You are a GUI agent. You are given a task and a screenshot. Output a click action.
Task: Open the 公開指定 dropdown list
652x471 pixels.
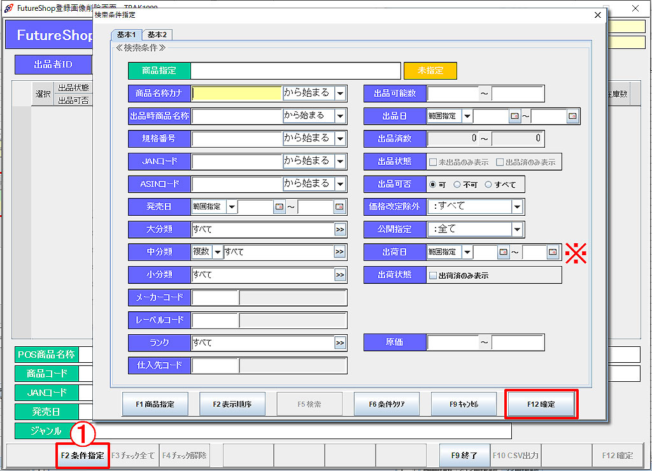(x=517, y=230)
